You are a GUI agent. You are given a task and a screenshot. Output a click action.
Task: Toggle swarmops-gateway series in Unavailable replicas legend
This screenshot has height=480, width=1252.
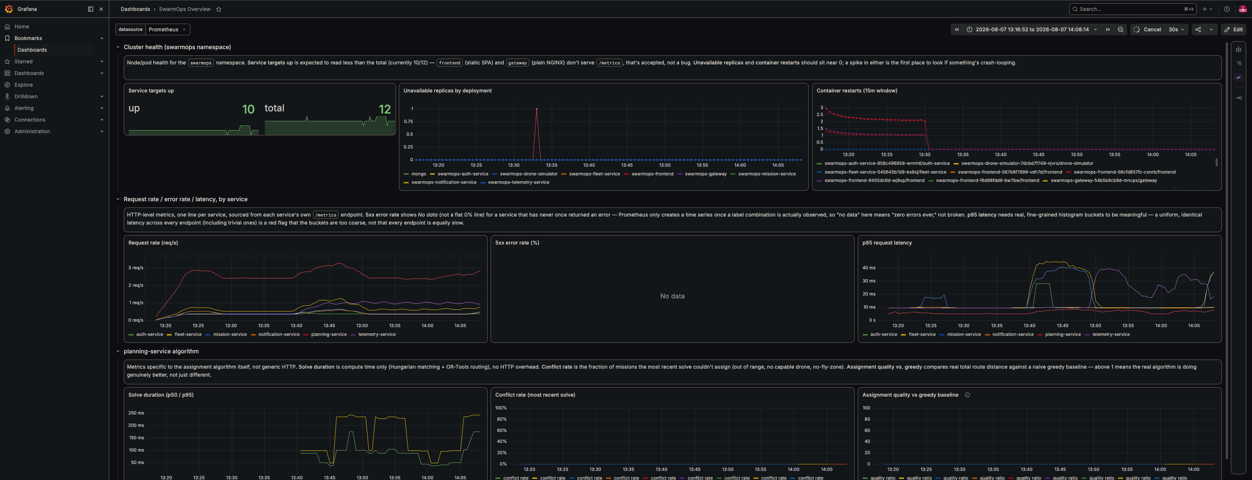[705, 174]
